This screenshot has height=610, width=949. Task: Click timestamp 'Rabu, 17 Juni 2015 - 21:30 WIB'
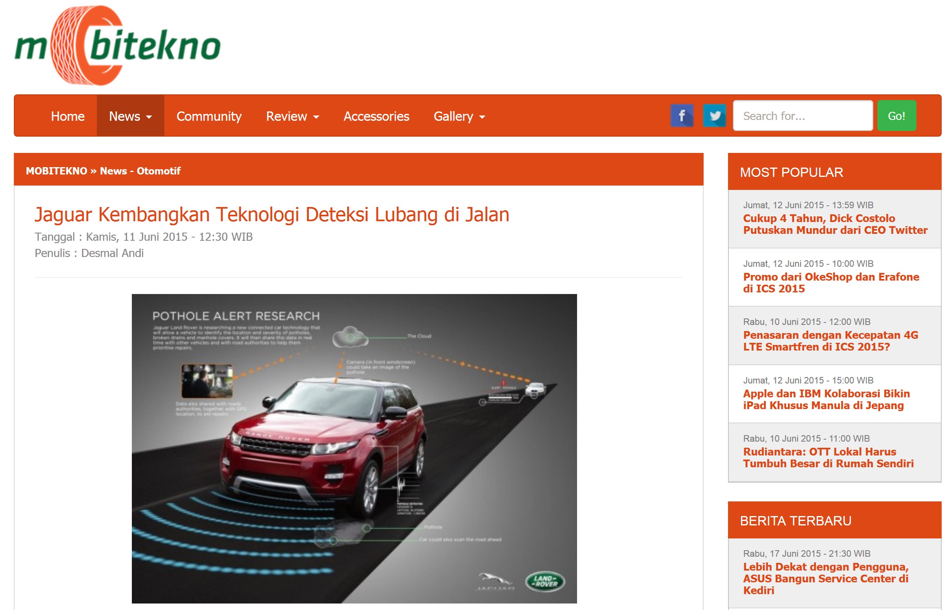pos(807,553)
